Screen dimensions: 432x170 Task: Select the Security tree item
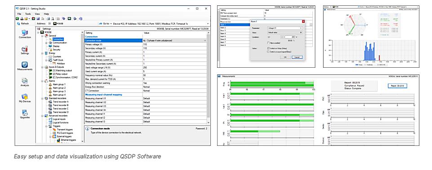(x=54, y=50)
